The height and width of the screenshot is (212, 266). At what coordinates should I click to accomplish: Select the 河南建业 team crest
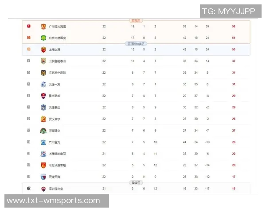pyautogui.click(x=43, y=130)
